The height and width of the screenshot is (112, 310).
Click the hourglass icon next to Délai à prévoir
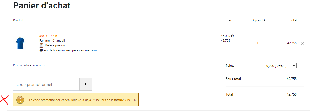[41, 45]
